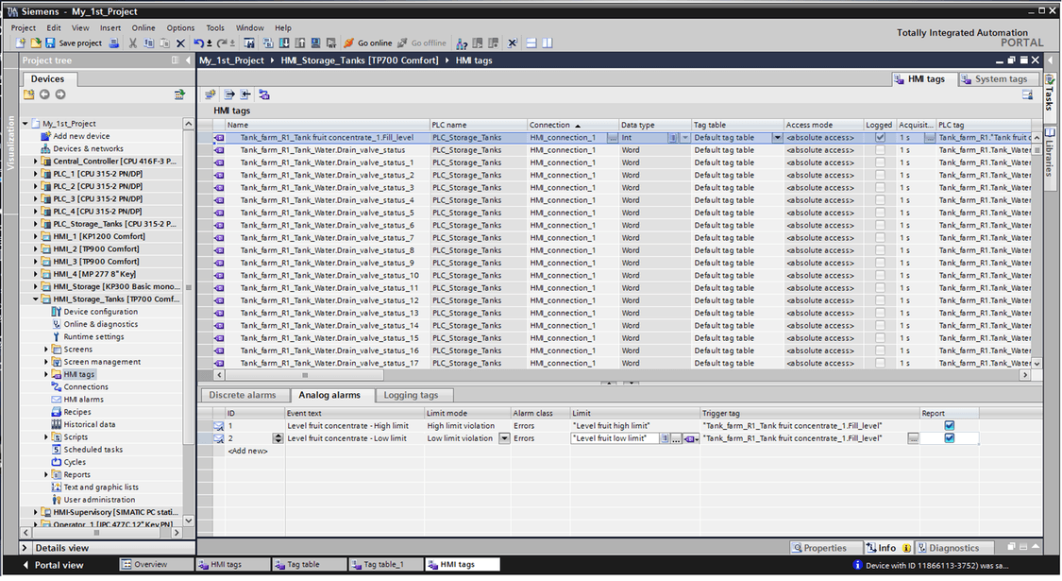Expand the Screens folder

click(46, 350)
